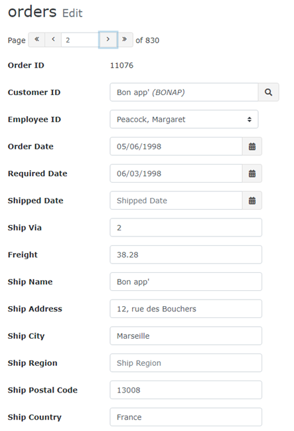Go to first page of orders
This screenshot has width=294, height=431.
point(37,40)
